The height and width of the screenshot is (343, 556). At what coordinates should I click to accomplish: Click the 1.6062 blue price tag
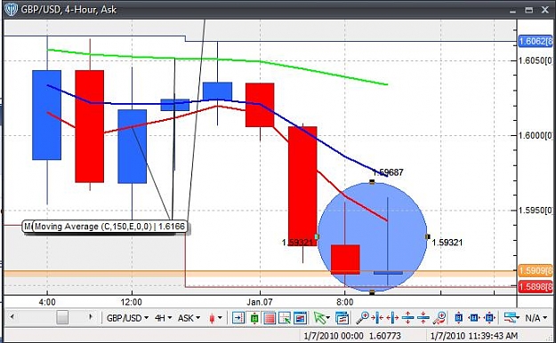(535, 41)
